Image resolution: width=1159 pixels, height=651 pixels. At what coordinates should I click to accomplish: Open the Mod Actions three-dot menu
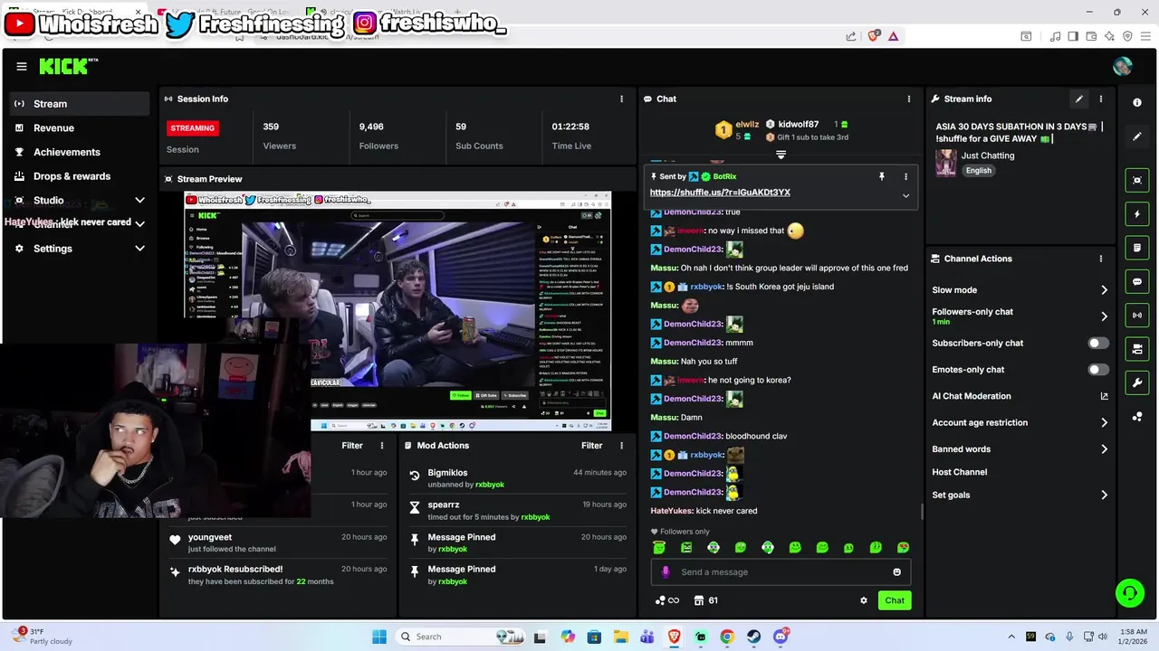[x=621, y=446]
